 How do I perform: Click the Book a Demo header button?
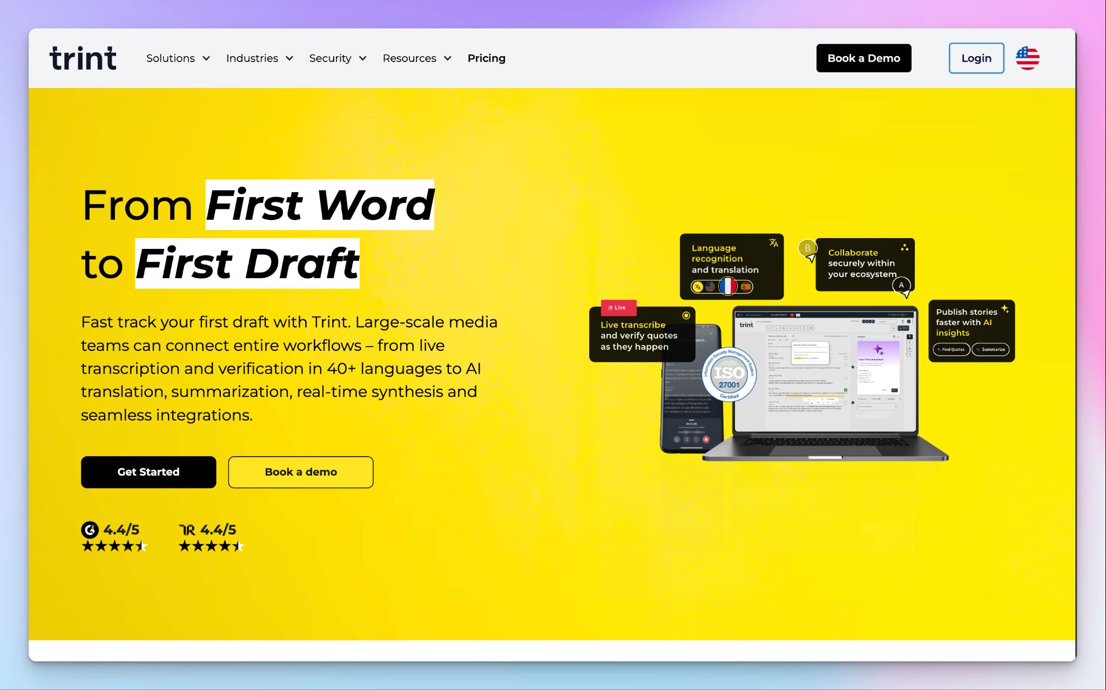pyautogui.click(x=864, y=58)
